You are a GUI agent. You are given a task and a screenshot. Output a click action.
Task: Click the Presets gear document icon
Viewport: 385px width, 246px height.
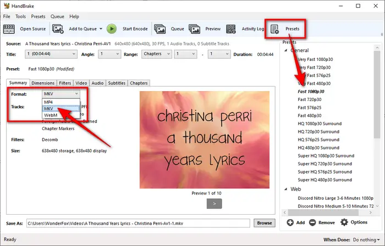tap(274, 29)
